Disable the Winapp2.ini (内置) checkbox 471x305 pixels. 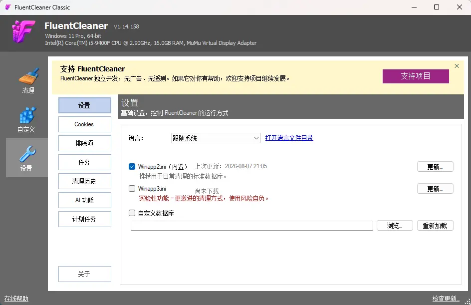coord(132,166)
